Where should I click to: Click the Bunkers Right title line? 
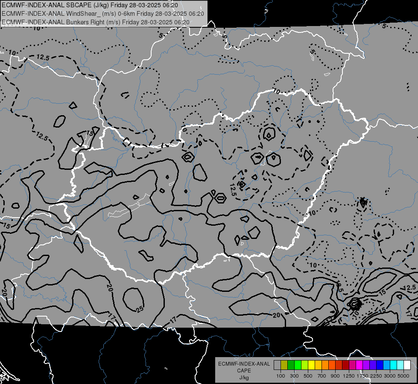pyautogui.click(x=96, y=22)
